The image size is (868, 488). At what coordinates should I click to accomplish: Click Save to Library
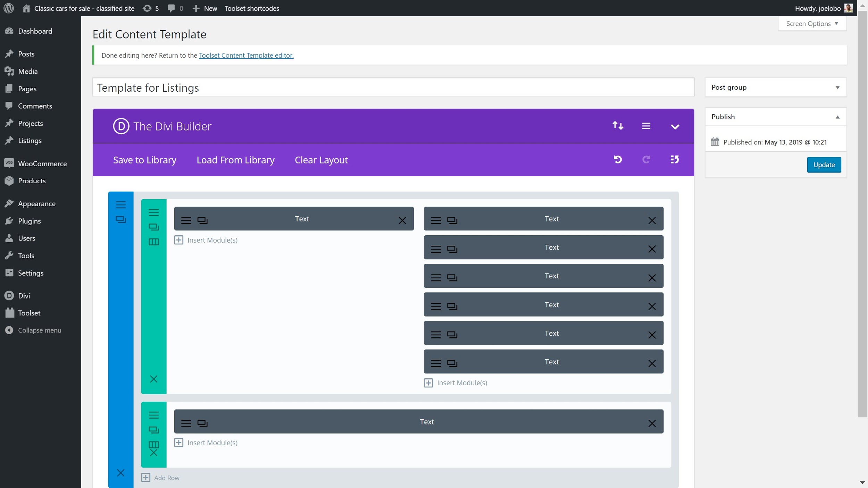(144, 160)
